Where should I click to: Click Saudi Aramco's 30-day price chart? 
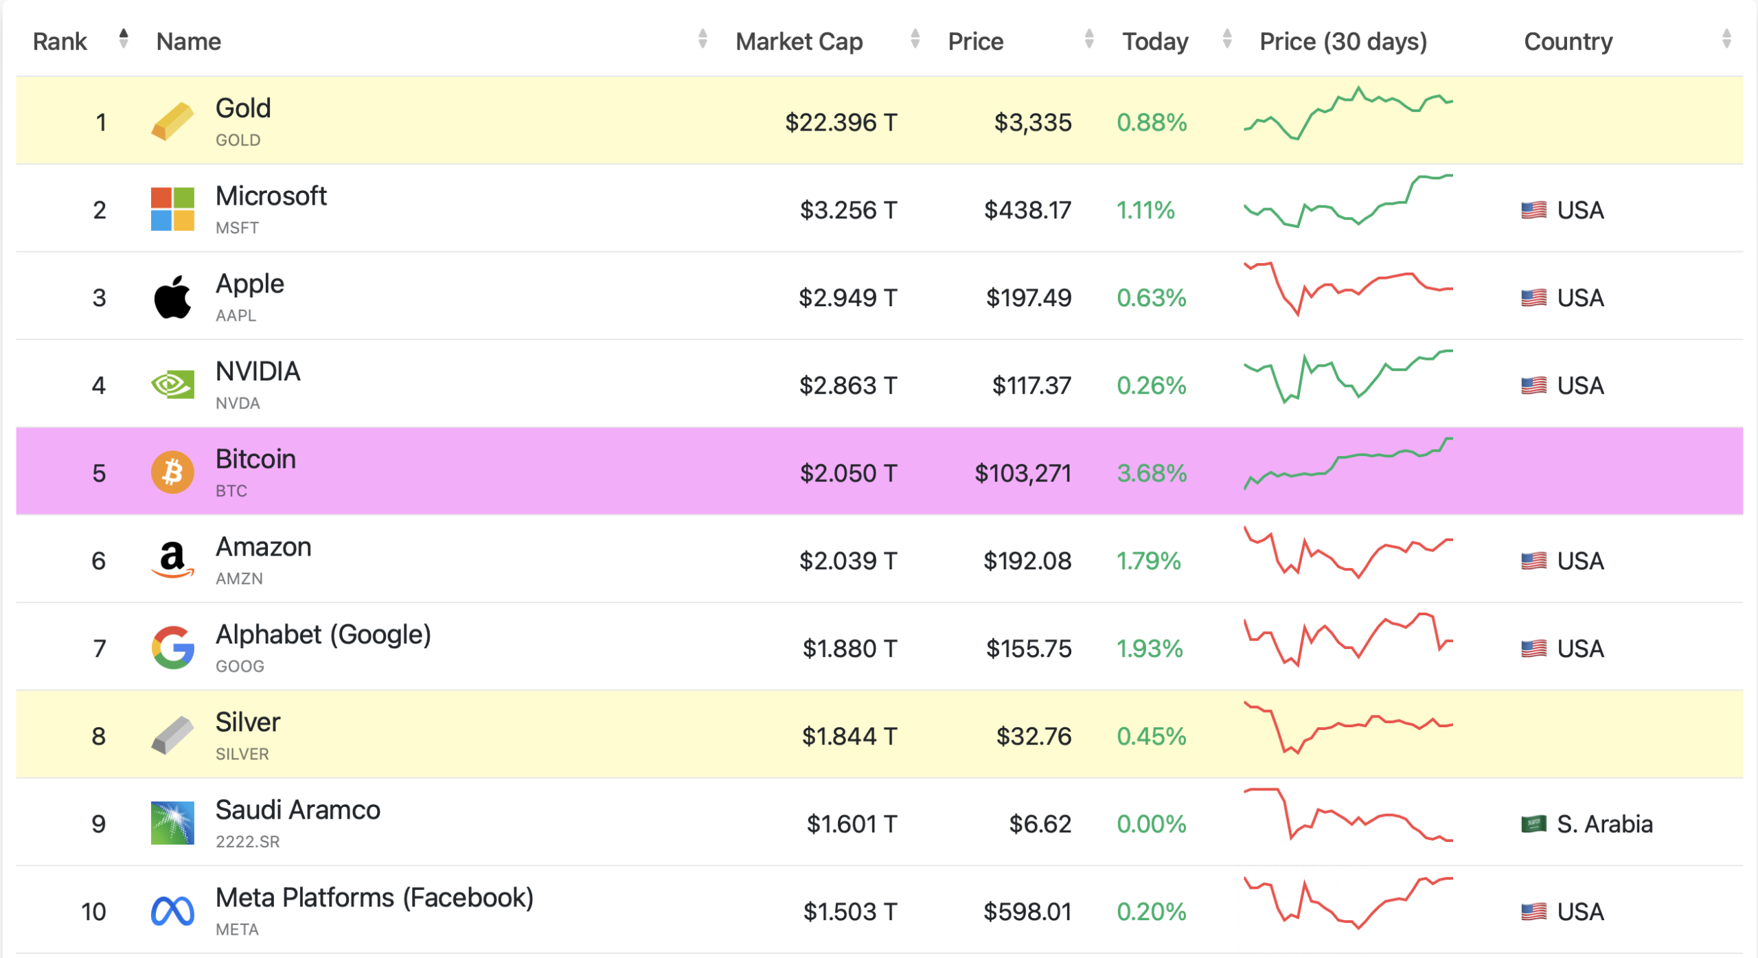click(x=1348, y=814)
